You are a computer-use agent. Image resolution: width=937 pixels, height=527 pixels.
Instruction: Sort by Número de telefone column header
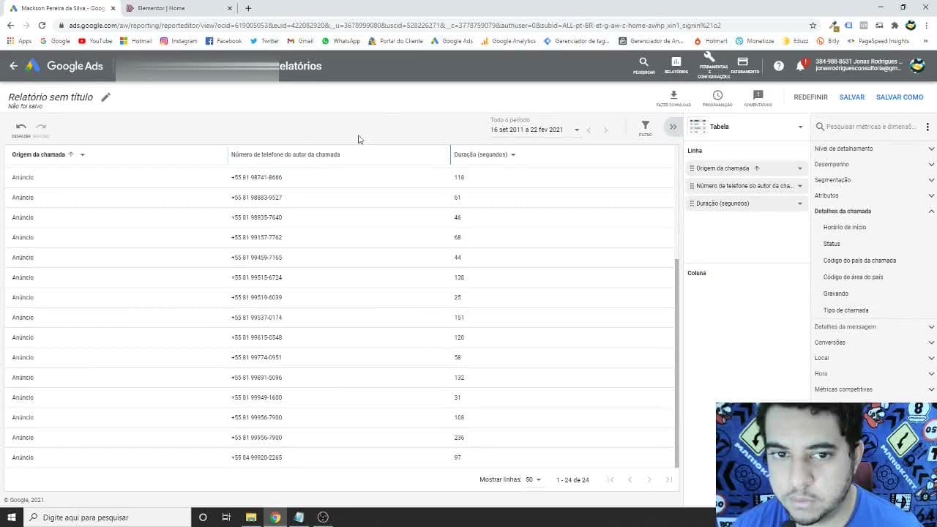pyautogui.click(x=285, y=155)
